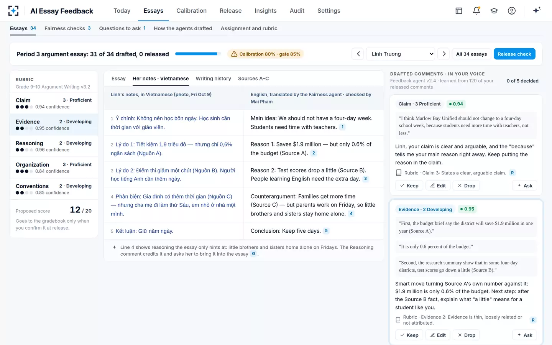This screenshot has width=552, height=345.
Task: Click the Vietnamese note "Kết luận: Giữ năm ngày."
Action: 144,231
